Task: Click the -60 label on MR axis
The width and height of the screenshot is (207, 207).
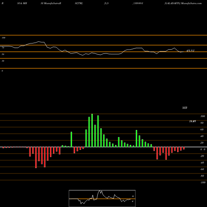Action: click(x=202, y=169)
